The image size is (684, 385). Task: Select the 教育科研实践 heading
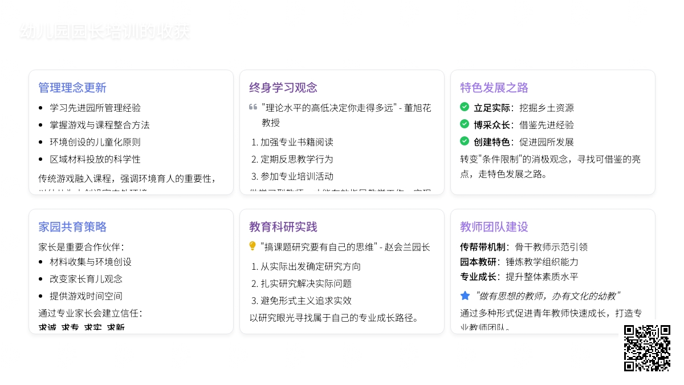[283, 227]
